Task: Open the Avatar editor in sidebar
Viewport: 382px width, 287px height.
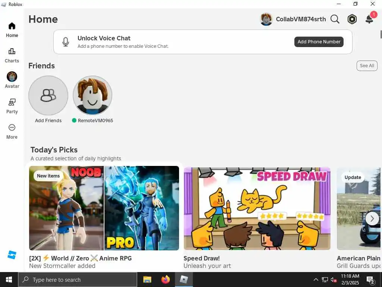Action: pos(12,80)
